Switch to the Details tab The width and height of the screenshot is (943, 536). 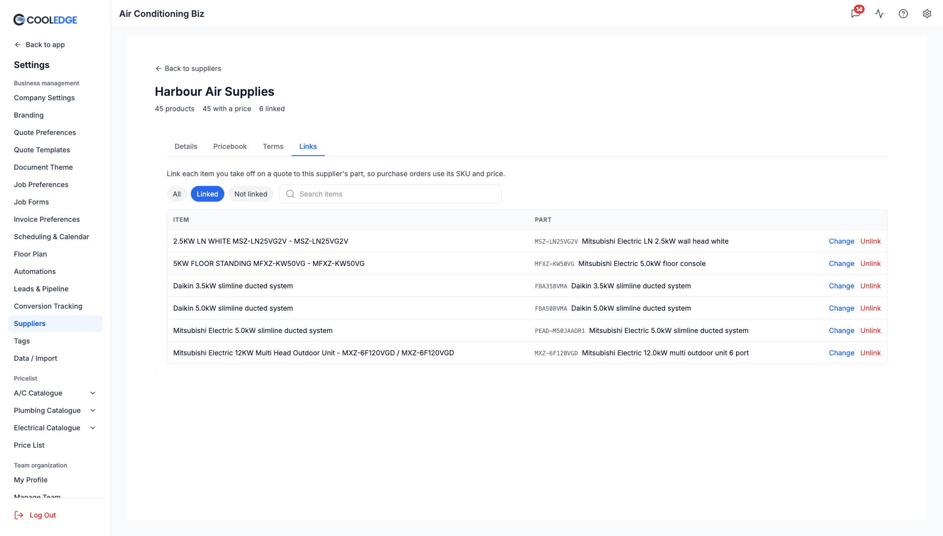click(186, 146)
